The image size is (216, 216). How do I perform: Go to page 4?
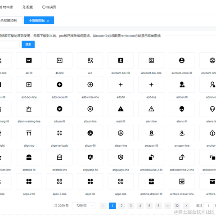pyautogui.click(x=140, y=206)
